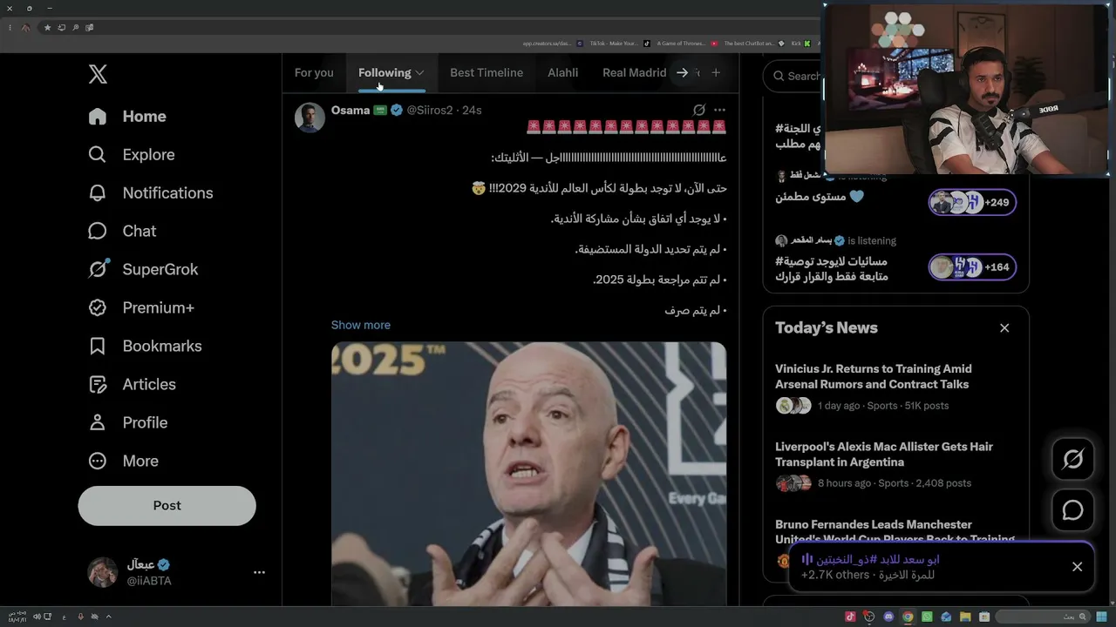Expand hidden system tray icons chevron
The image size is (1116, 627).
pyautogui.click(x=108, y=617)
